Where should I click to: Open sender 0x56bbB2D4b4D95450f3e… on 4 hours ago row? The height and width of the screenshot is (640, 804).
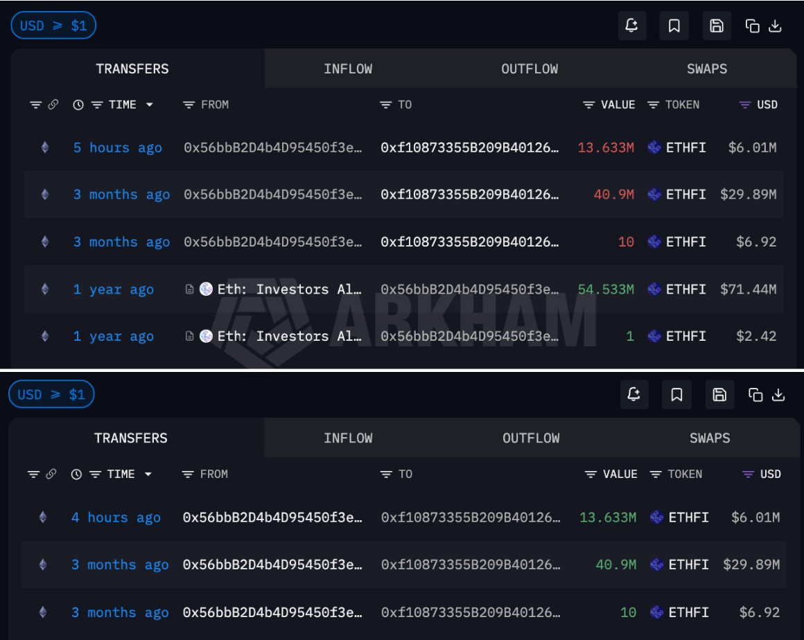272,517
